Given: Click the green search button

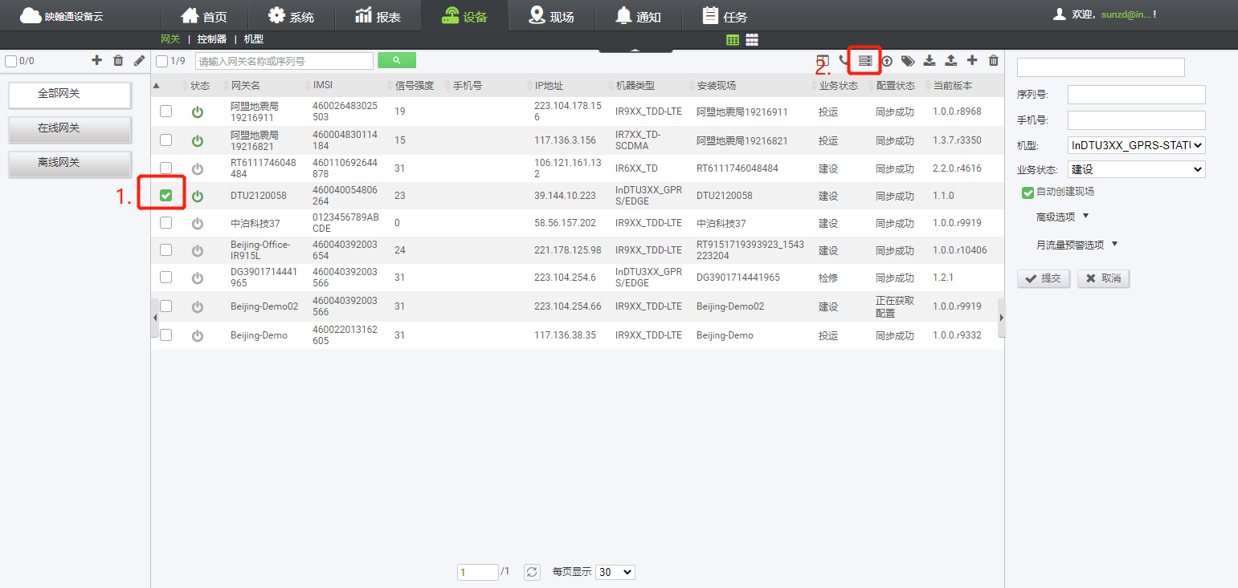Looking at the screenshot, I should (397, 60).
